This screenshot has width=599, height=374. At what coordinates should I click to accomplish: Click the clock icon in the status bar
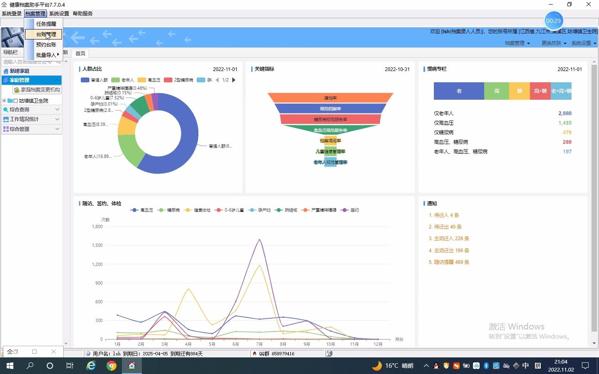[88, 354]
